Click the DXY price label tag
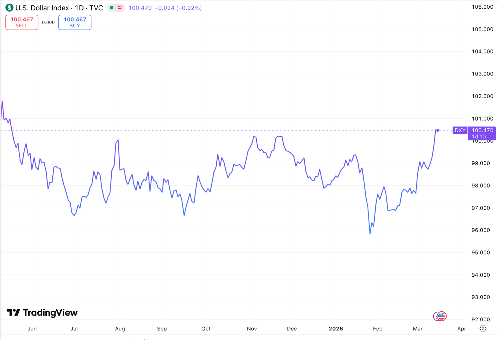498x340 pixels. tap(460, 130)
